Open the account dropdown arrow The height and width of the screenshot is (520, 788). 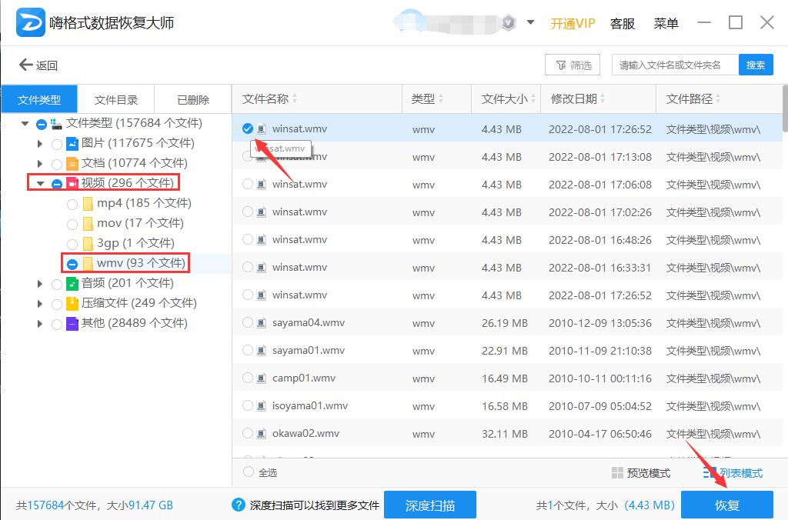[529, 22]
